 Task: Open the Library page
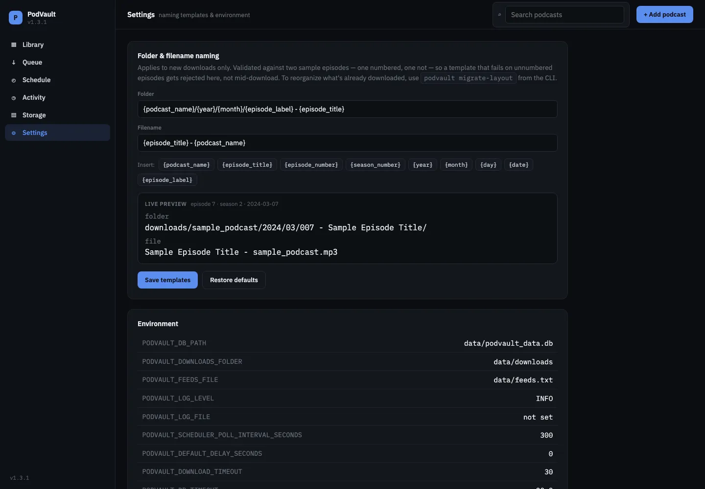click(57, 44)
